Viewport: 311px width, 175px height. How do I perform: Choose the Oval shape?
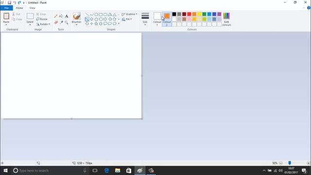tap(96, 15)
